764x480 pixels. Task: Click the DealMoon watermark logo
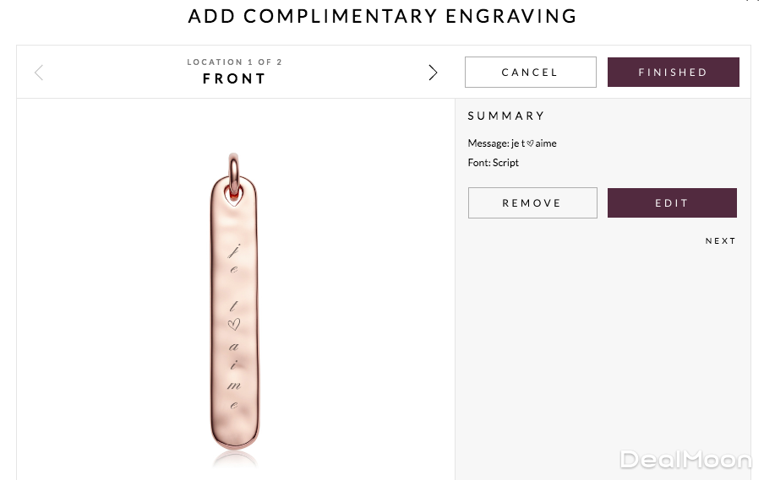(685, 460)
